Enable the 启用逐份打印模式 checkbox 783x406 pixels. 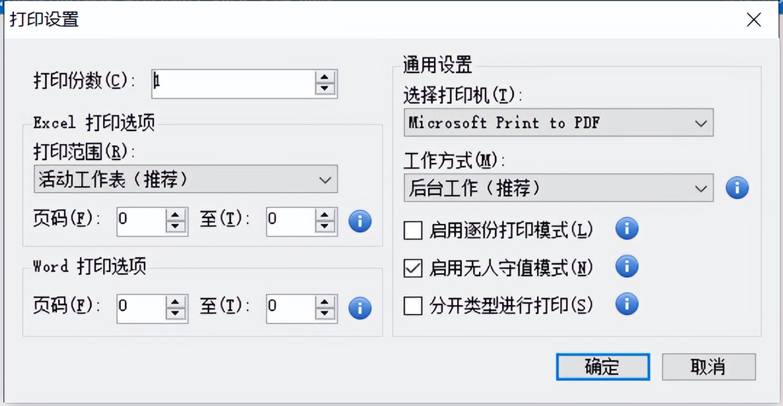click(412, 230)
